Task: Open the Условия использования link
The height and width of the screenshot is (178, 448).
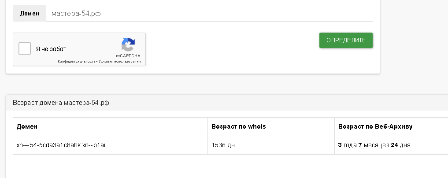Action: coord(120,61)
